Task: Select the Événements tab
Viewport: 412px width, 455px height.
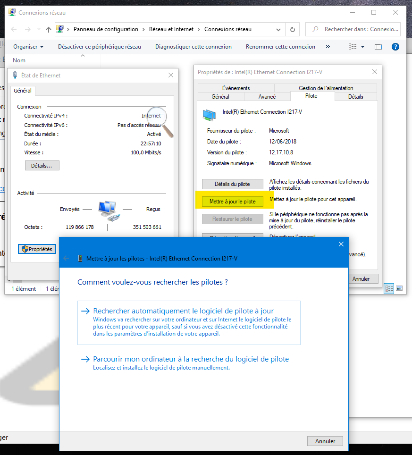Action: pos(236,88)
